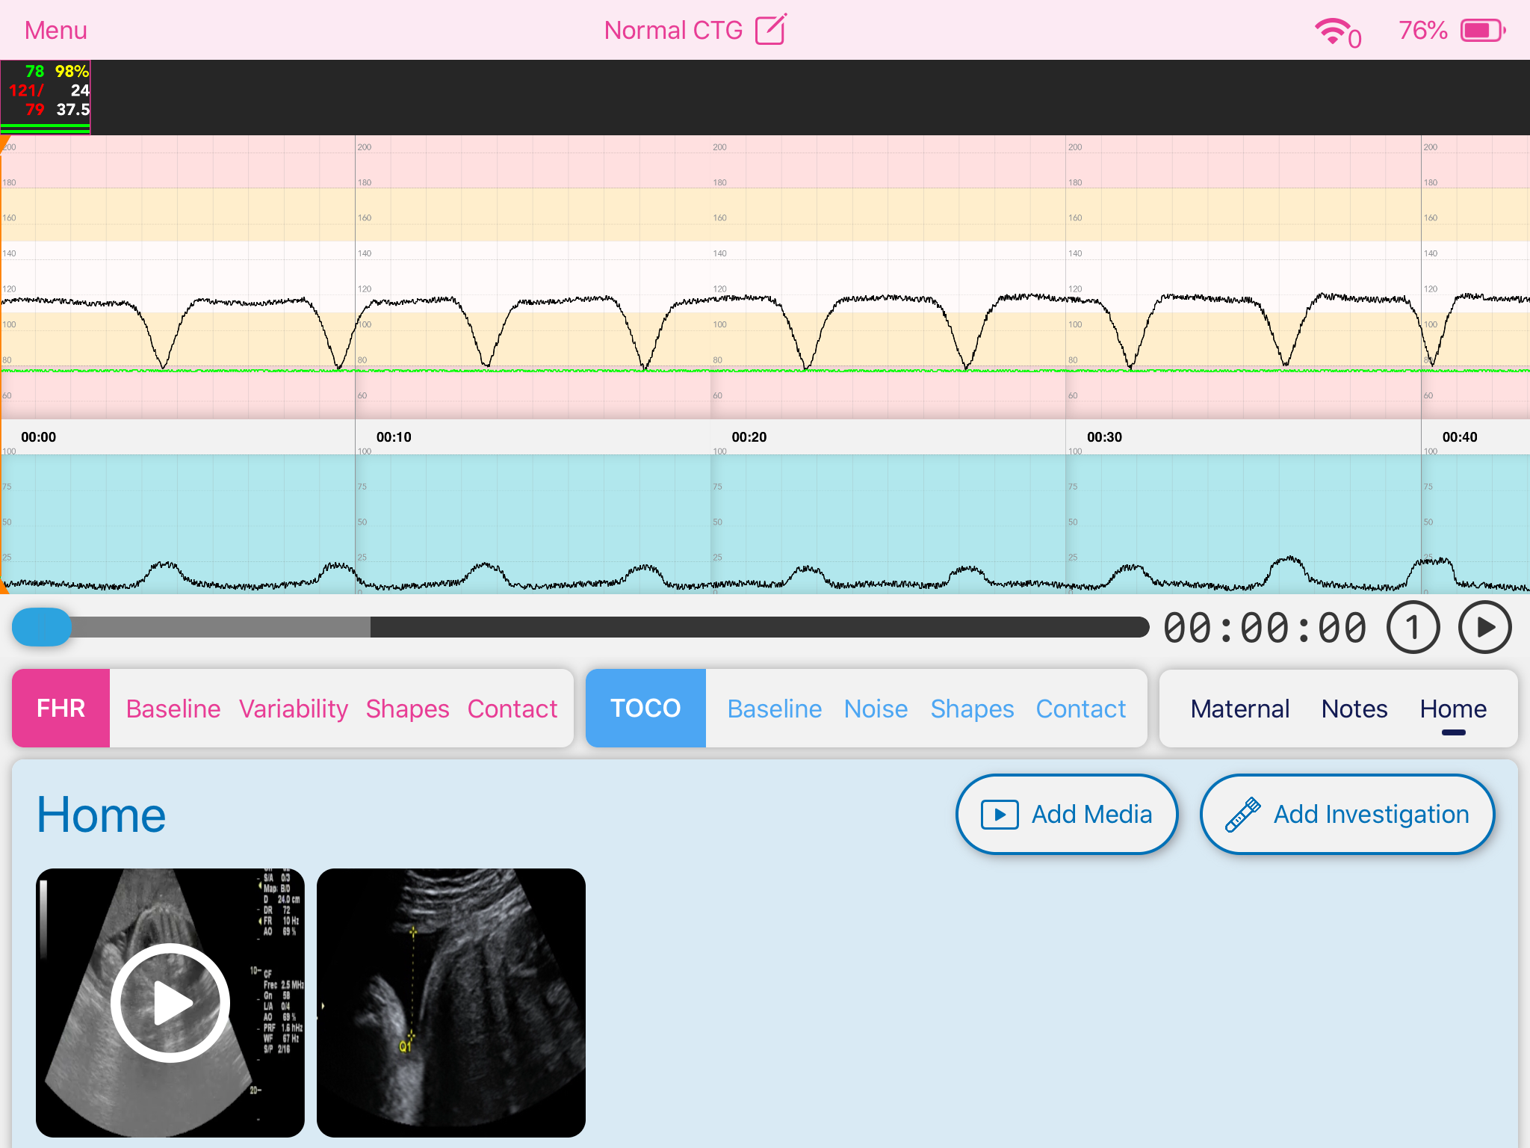Click the Add Media button
The image size is (1530, 1148).
pos(1067,814)
